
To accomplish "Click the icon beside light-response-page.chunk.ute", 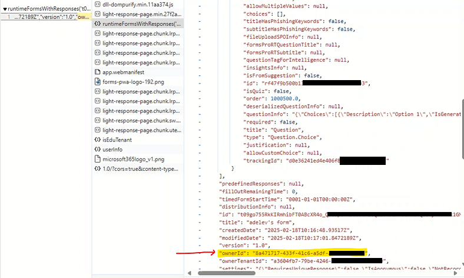I will (97, 130).
